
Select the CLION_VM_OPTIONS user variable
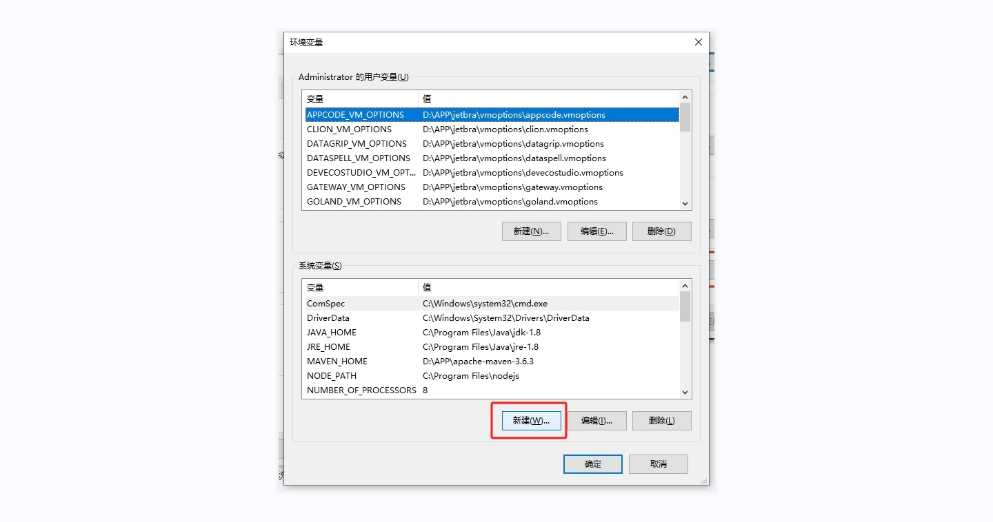click(x=349, y=129)
